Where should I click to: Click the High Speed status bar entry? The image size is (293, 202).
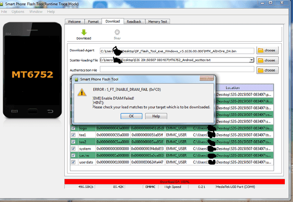click(173, 187)
